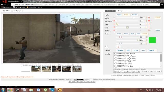The width and height of the screenshot is (164, 92).
Task: Open the Chrome menu icon
Action: pyautogui.click(x=162, y=4)
